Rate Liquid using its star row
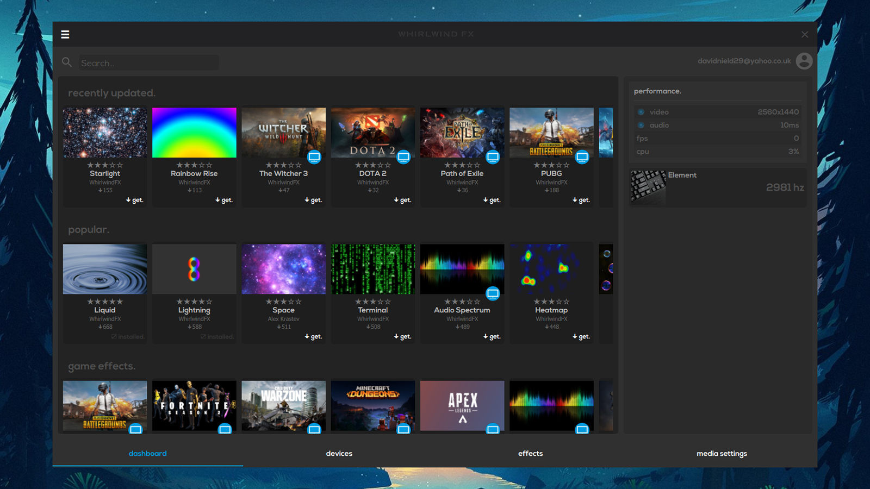Viewport: 870px width, 489px height. click(105, 302)
